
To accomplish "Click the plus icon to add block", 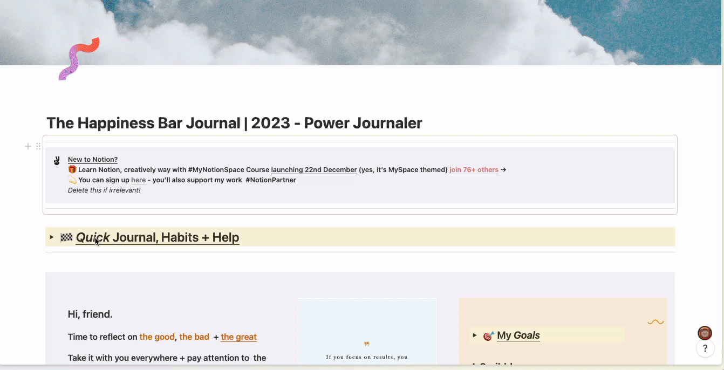I will point(28,146).
